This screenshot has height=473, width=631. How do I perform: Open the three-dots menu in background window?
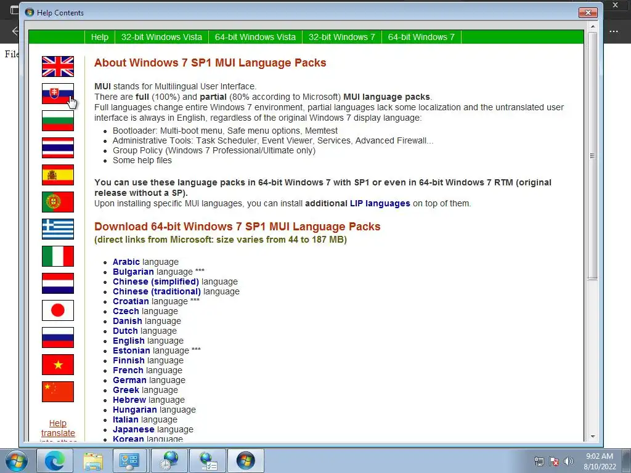coord(614,31)
